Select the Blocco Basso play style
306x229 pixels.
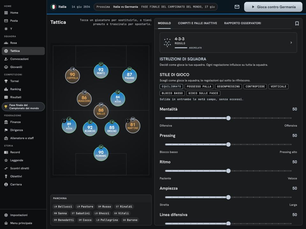click(x=172, y=93)
